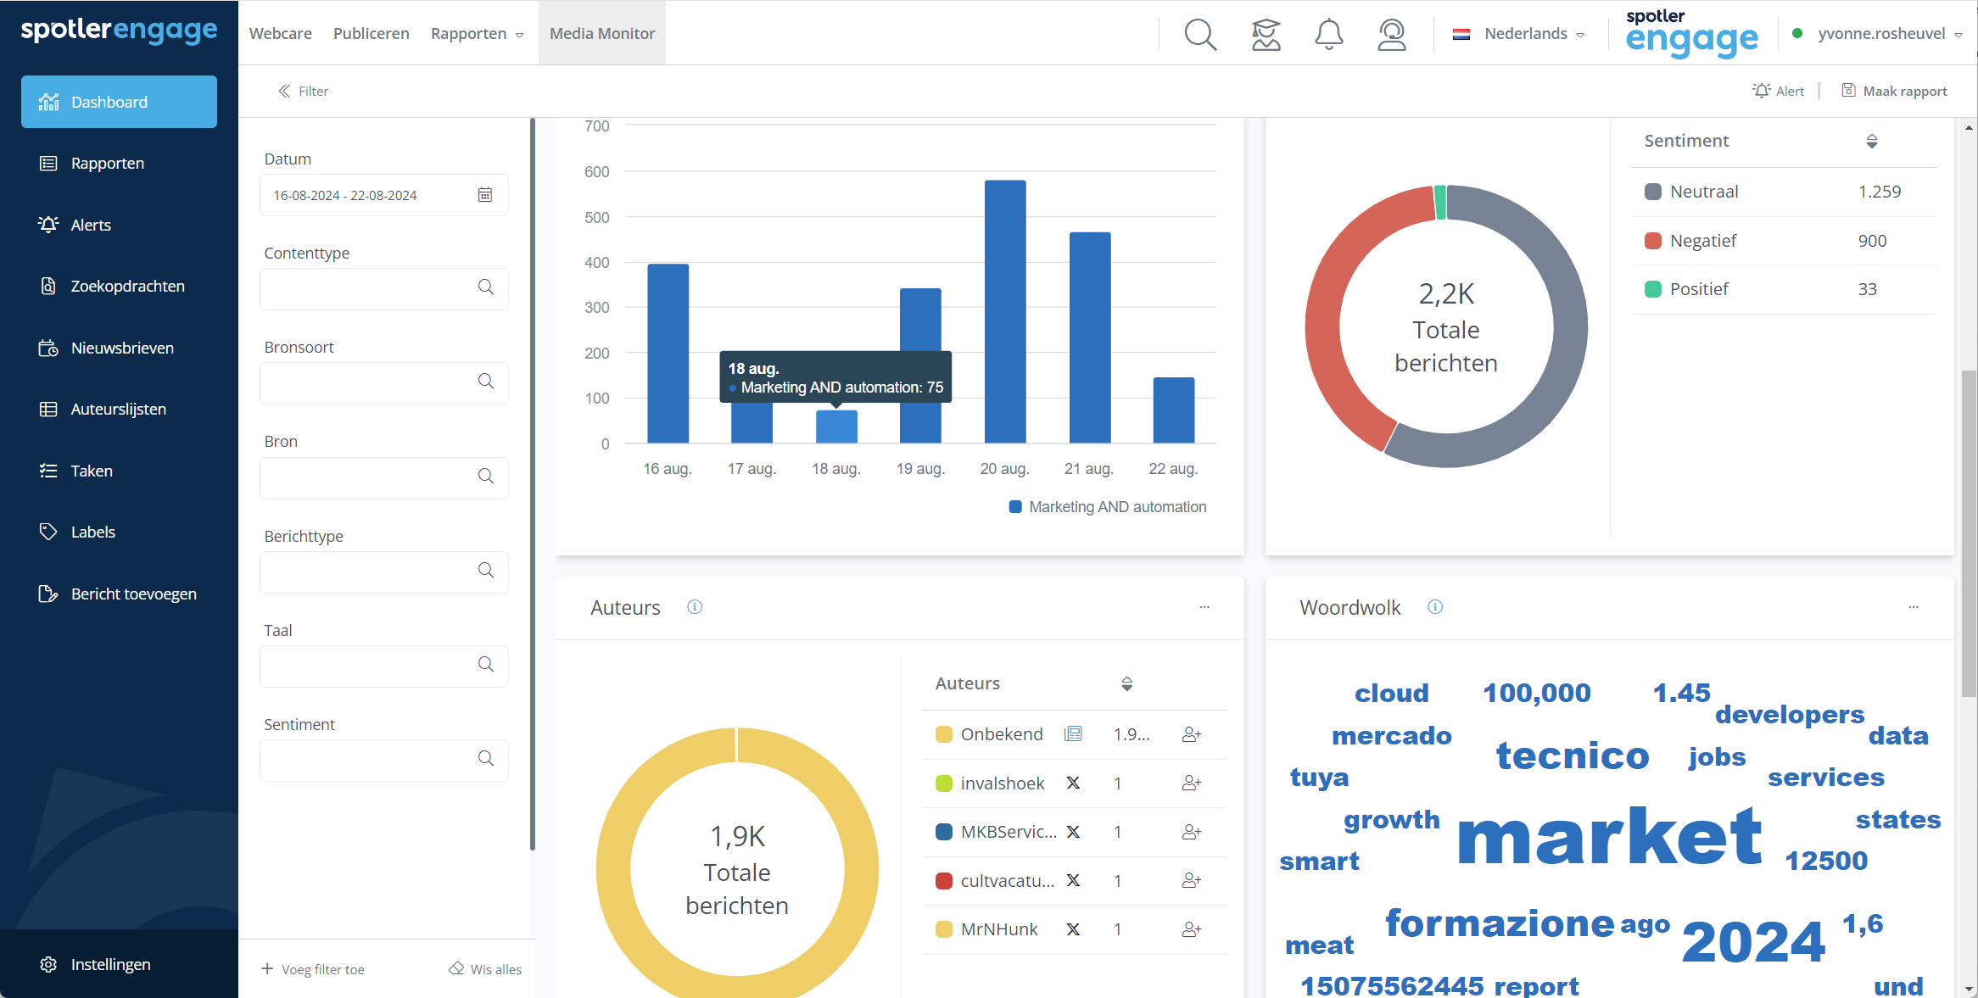
Task: Toggle Neutraal sentiment legend row
Action: click(1785, 192)
